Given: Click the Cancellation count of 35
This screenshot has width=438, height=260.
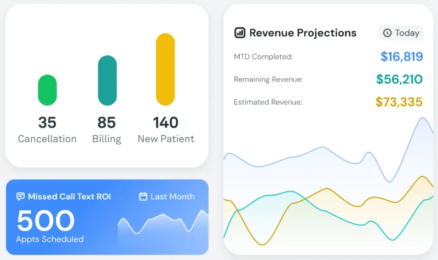Looking at the screenshot, I should [x=47, y=123].
